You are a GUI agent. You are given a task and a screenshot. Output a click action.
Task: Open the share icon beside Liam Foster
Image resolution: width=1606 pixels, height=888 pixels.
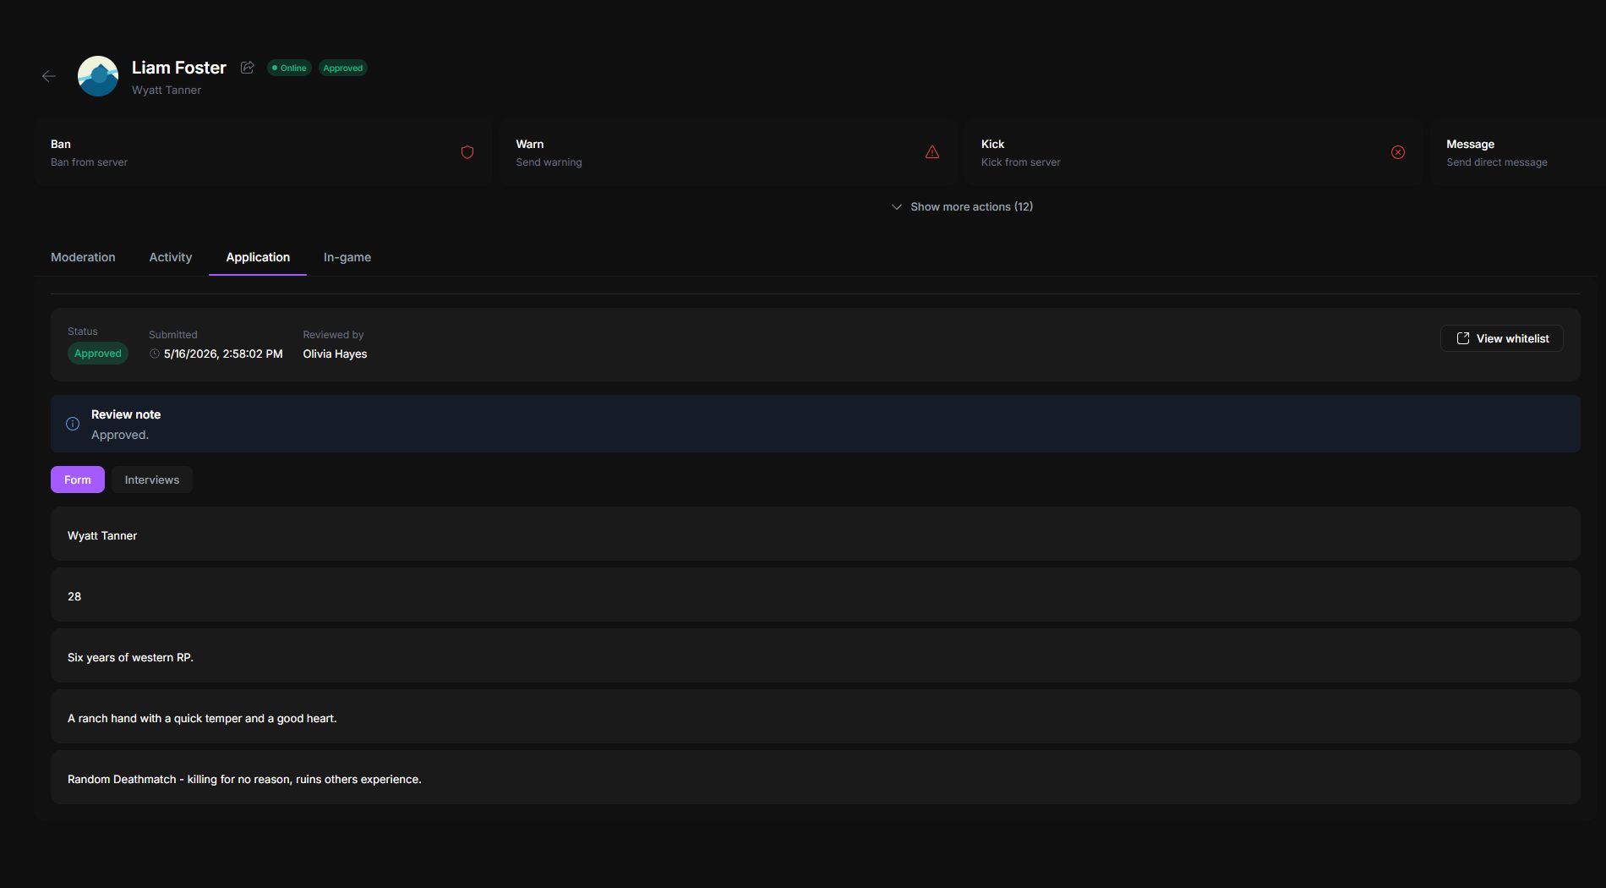[x=247, y=68]
